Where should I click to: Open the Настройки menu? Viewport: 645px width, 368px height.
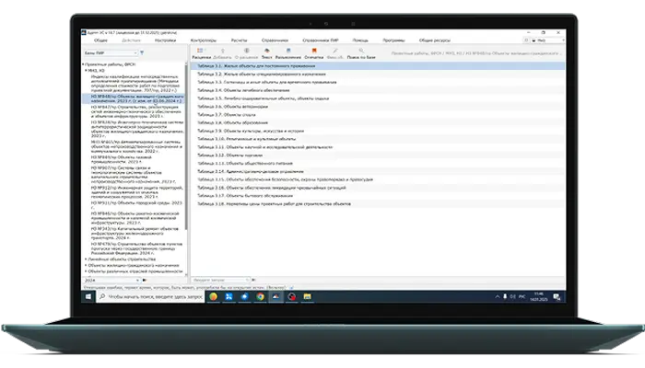coord(166,40)
